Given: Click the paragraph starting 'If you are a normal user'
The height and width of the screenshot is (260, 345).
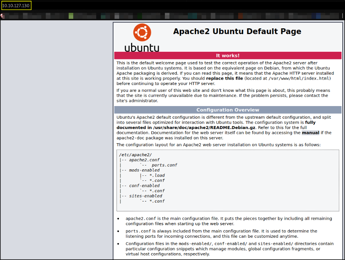Looking at the screenshot, I should pos(223,96).
